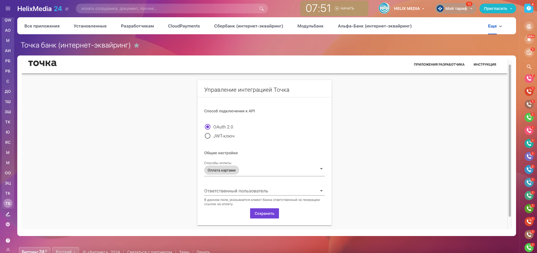Switch to the Установленные tab
The height and width of the screenshot is (253, 537).
pyautogui.click(x=90, y=26)
